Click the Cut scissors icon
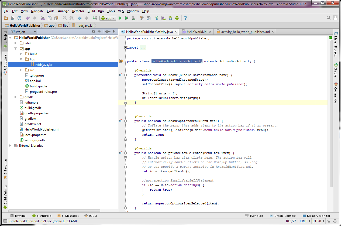Viewport: 341px width, 226px height. coord(43,18)
